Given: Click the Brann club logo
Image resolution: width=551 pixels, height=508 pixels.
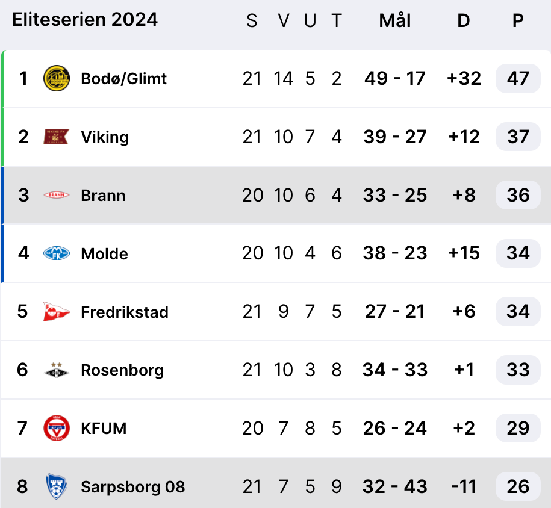Looking at the screenshot, I should coord(57,196).
